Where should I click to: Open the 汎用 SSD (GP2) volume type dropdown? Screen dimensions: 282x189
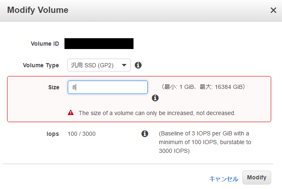[99, 65]
